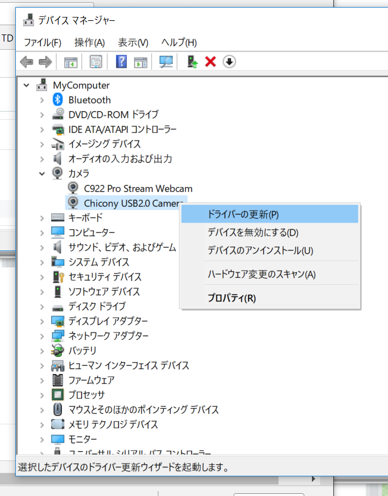Click the キーボード keyboard icon
The width and height of the screenshot is (388, 496).
[x=57, y=217]
